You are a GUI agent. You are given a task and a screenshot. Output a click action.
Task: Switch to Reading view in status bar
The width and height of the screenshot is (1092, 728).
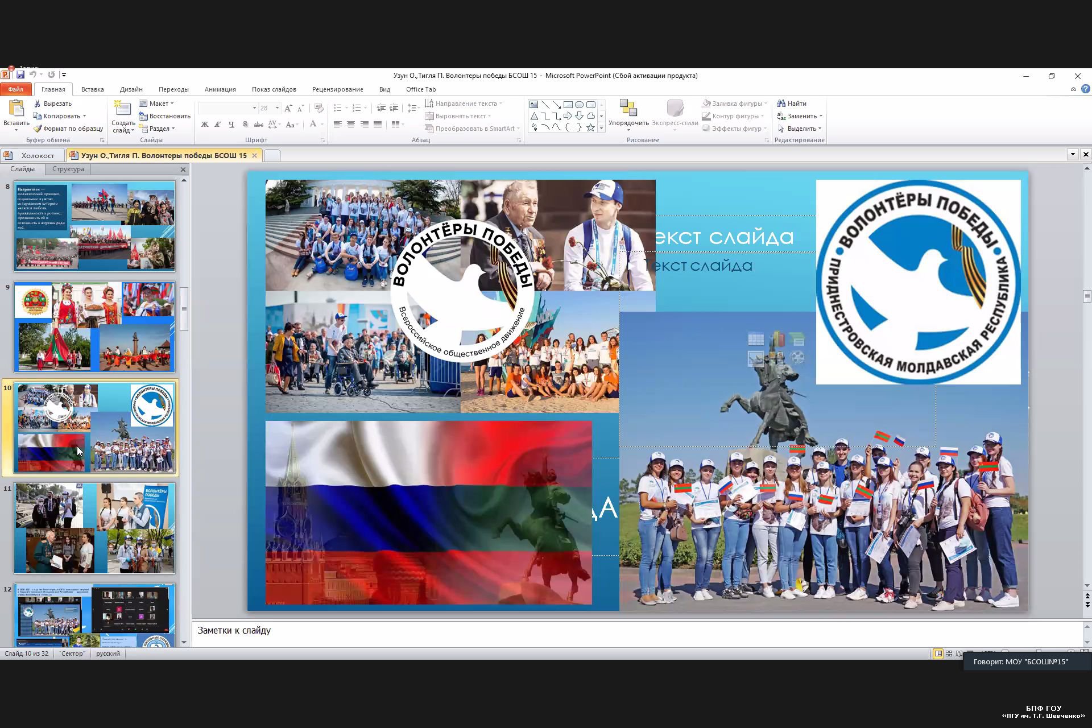tap(959, 653)
